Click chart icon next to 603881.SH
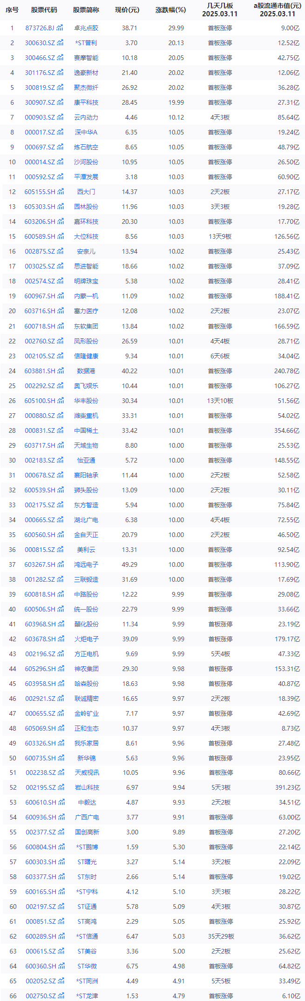Viewport: 305px width, 1001px height. (x=60, y=371)
